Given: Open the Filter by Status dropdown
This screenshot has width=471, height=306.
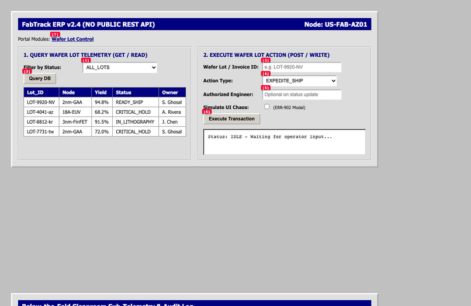Looking at the screenshot, I should click(120, 67).
